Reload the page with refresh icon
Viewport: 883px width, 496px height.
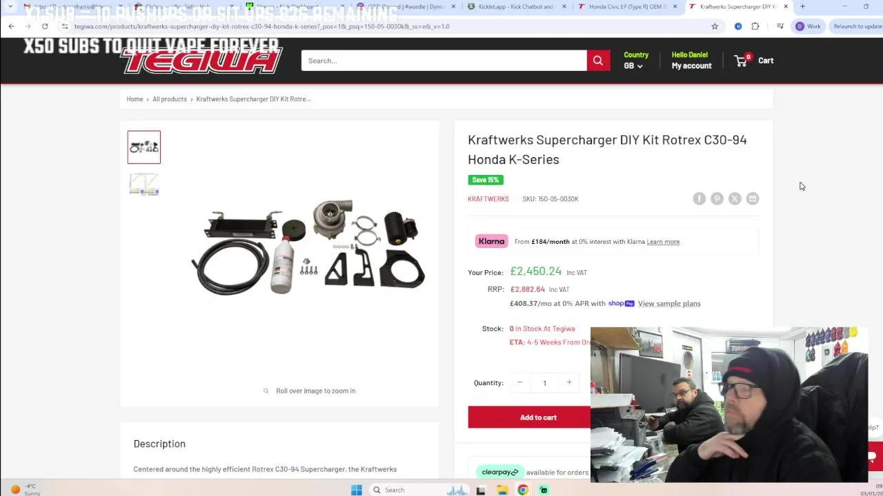coord(45,26)
